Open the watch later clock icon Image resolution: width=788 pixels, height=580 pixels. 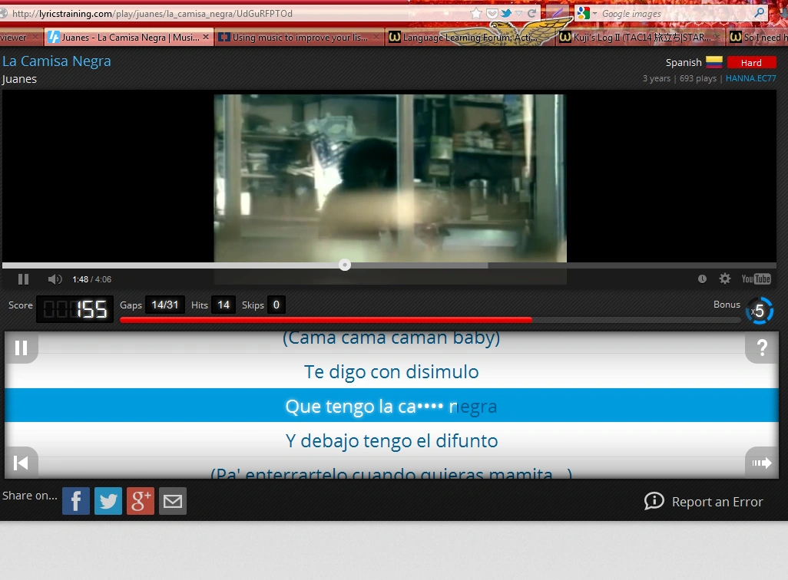[x=702, y=279]
